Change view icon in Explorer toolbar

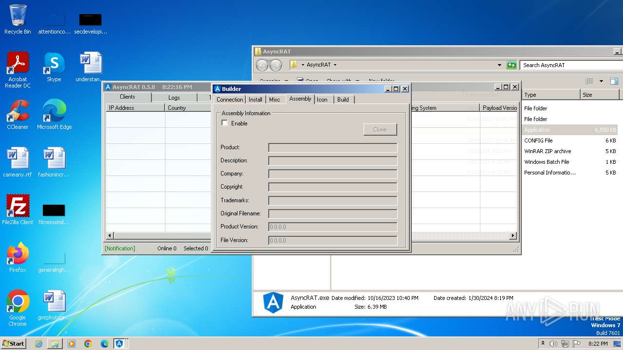click(x=589, y=81)
